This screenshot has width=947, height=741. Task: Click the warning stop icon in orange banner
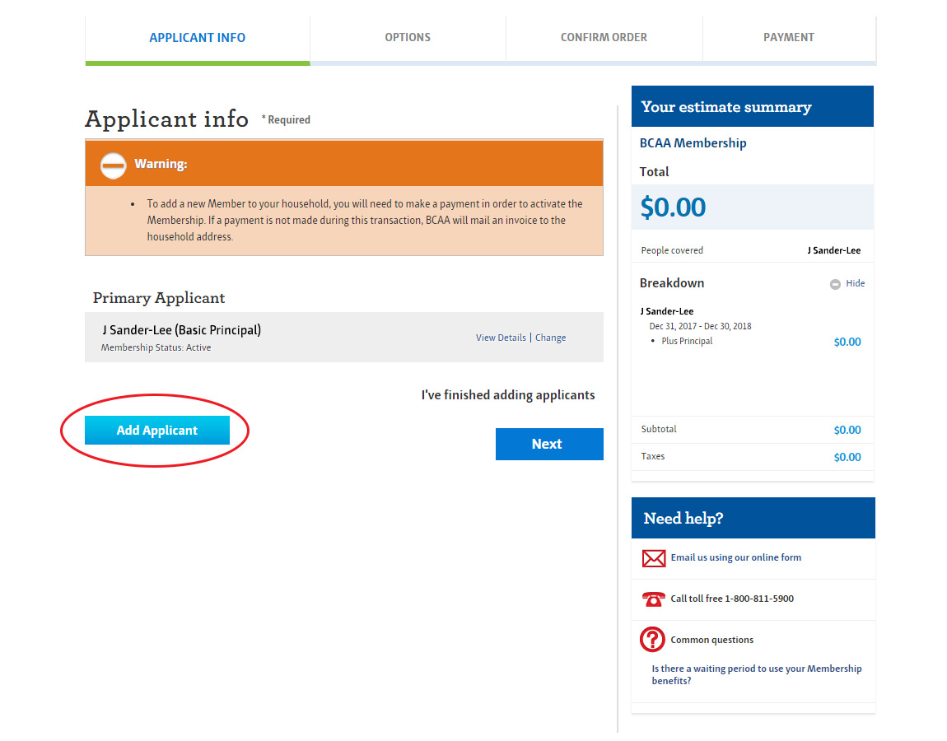(113, 165)
